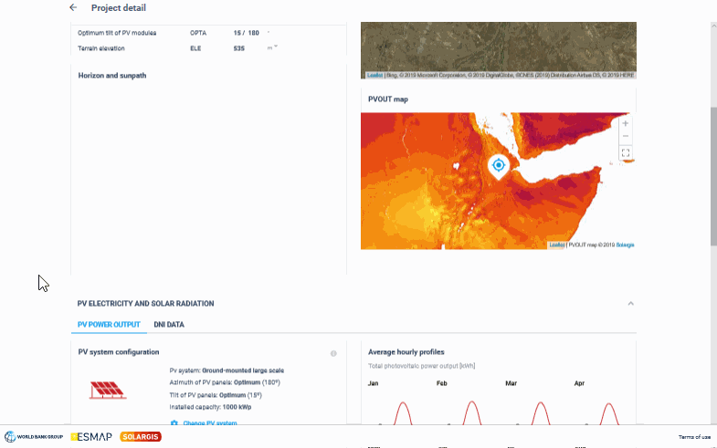Click the Change PV system link
The height and width of the screenshot is (448, 717).
pyautogui.click(x=210, y=423)
